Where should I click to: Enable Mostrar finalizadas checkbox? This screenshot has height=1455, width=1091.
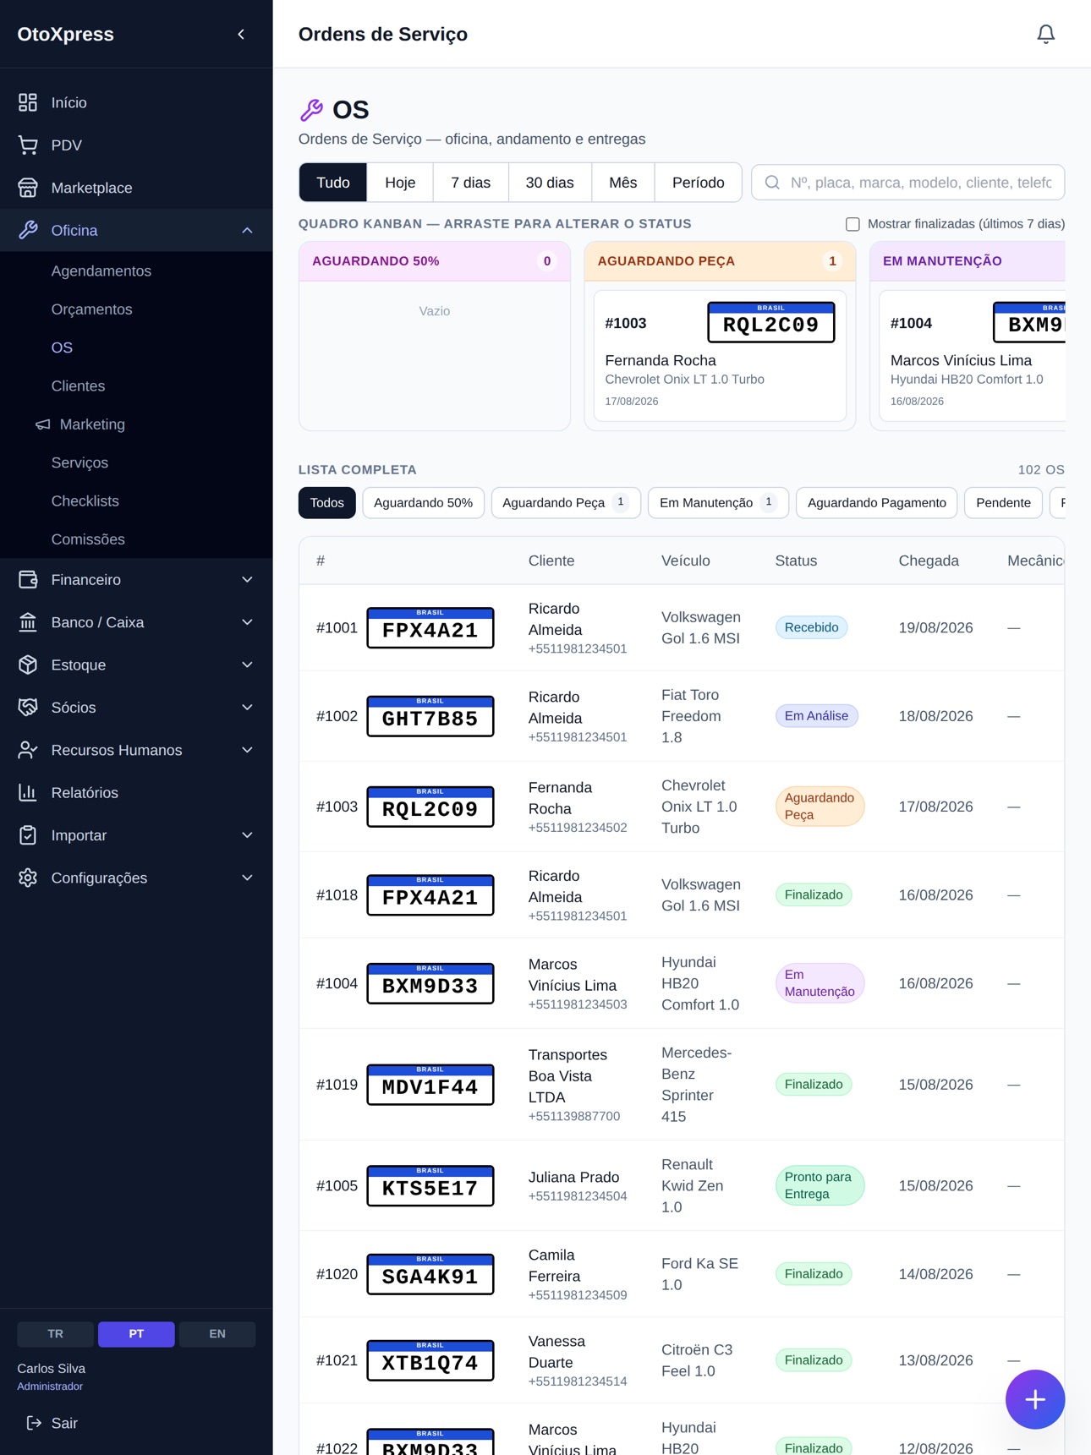853,224
